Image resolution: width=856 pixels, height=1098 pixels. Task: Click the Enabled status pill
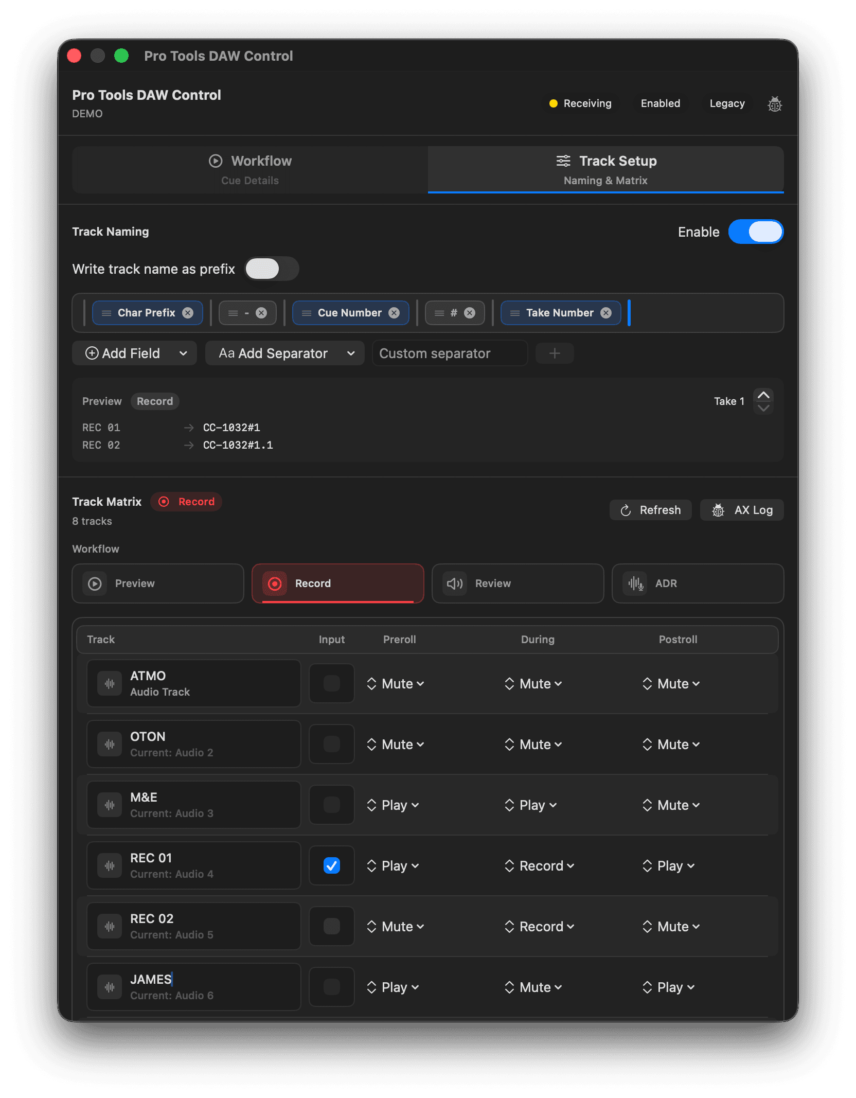661,103
